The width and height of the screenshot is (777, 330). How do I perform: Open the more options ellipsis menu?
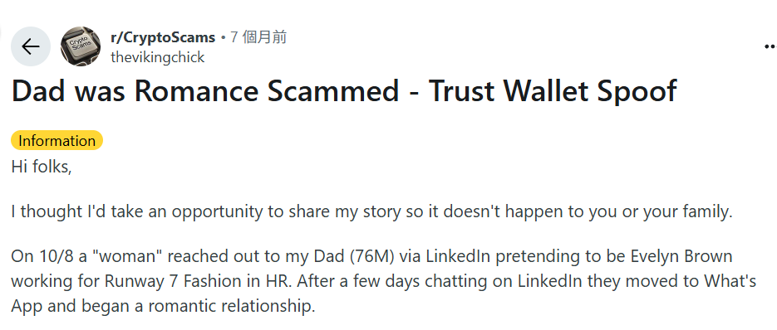[770, 46]
